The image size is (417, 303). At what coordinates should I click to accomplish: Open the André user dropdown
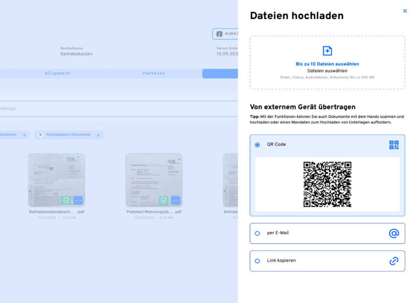point(225,34)
